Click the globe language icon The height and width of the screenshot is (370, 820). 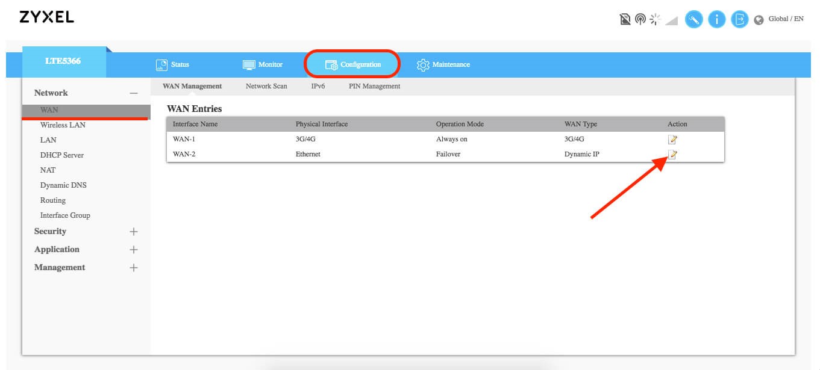pyautogui.click(x=759, y=20)
